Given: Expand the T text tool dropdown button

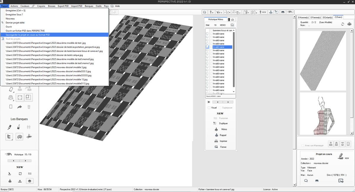Looking at the screenshot, I should (9, 137).
